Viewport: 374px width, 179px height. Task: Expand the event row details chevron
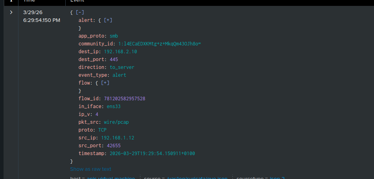click(x=11, y=13)
